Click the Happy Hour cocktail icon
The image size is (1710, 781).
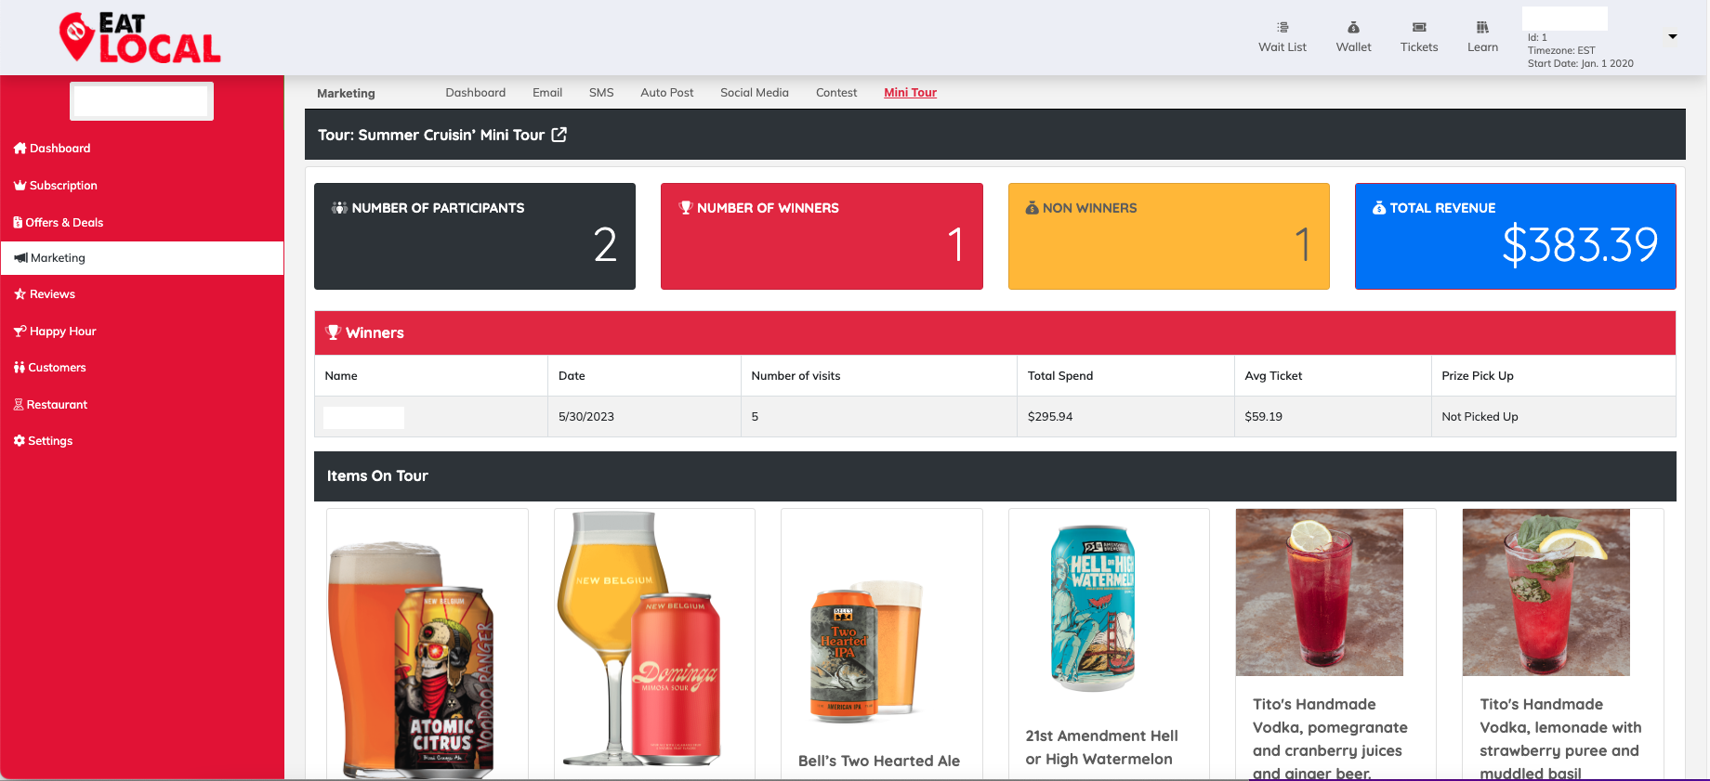tap(20, 332)
